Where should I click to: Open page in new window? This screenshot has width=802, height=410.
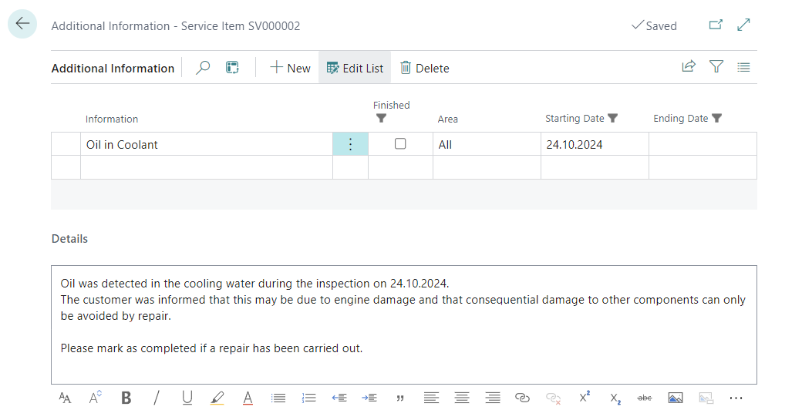coord(716,25)
